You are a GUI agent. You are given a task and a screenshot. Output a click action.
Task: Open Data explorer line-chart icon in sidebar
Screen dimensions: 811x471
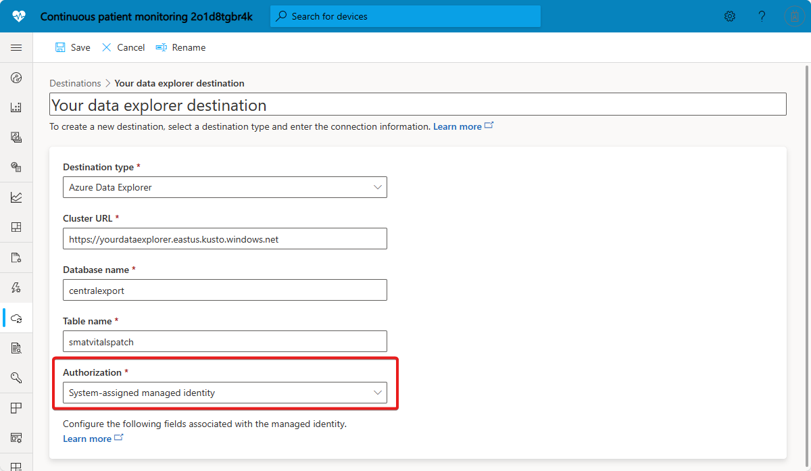tap(16, 197)
